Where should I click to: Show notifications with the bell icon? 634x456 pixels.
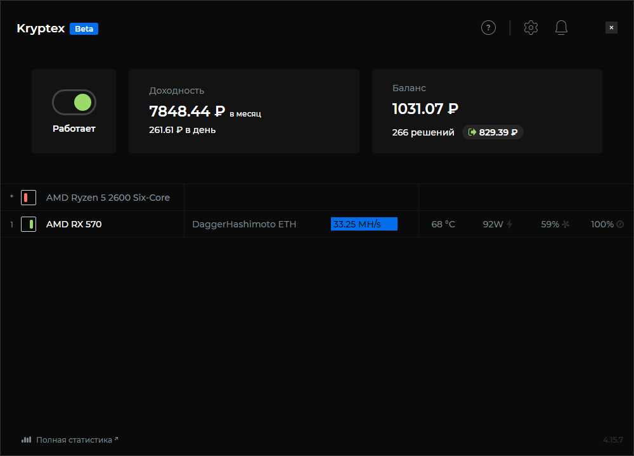coord(561,27)
